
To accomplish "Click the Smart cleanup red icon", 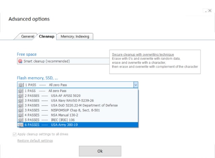I will coord(20,61).
